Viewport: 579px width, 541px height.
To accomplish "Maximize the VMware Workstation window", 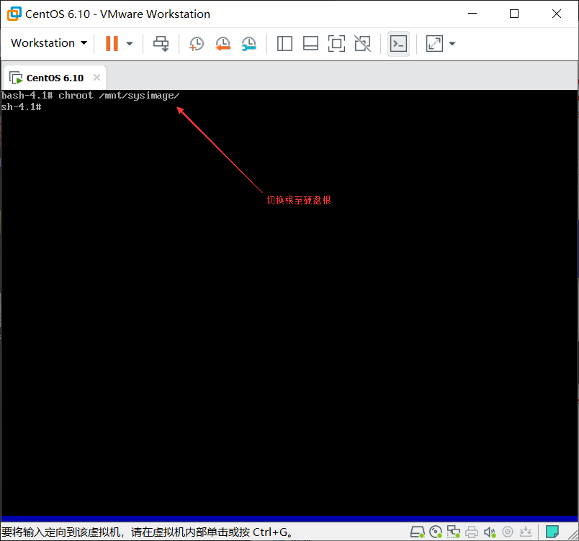I will click(514, 14).
